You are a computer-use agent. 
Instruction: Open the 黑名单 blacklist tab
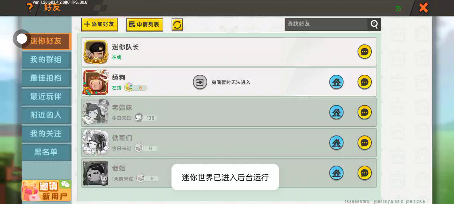[x=46, y=152]
